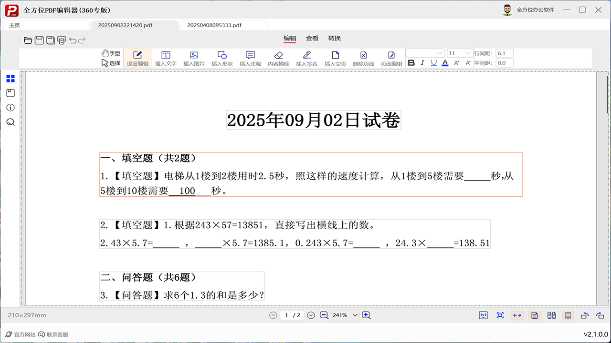Screen dimensions: 611x343
Task: Open the search panel in left sidebar
Action: pos(10,122)
